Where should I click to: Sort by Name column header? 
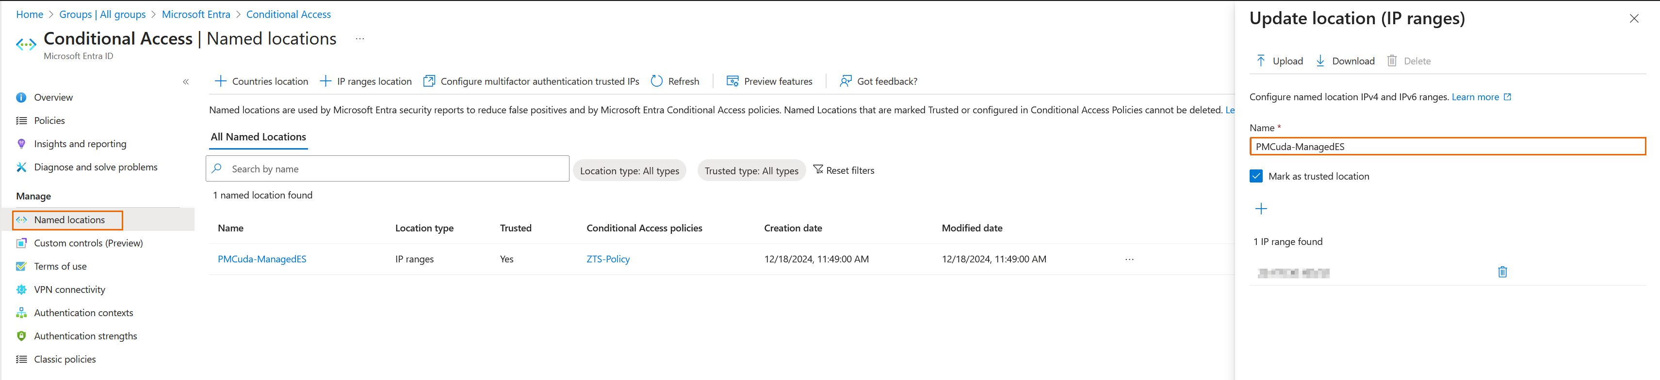[231, 228]
